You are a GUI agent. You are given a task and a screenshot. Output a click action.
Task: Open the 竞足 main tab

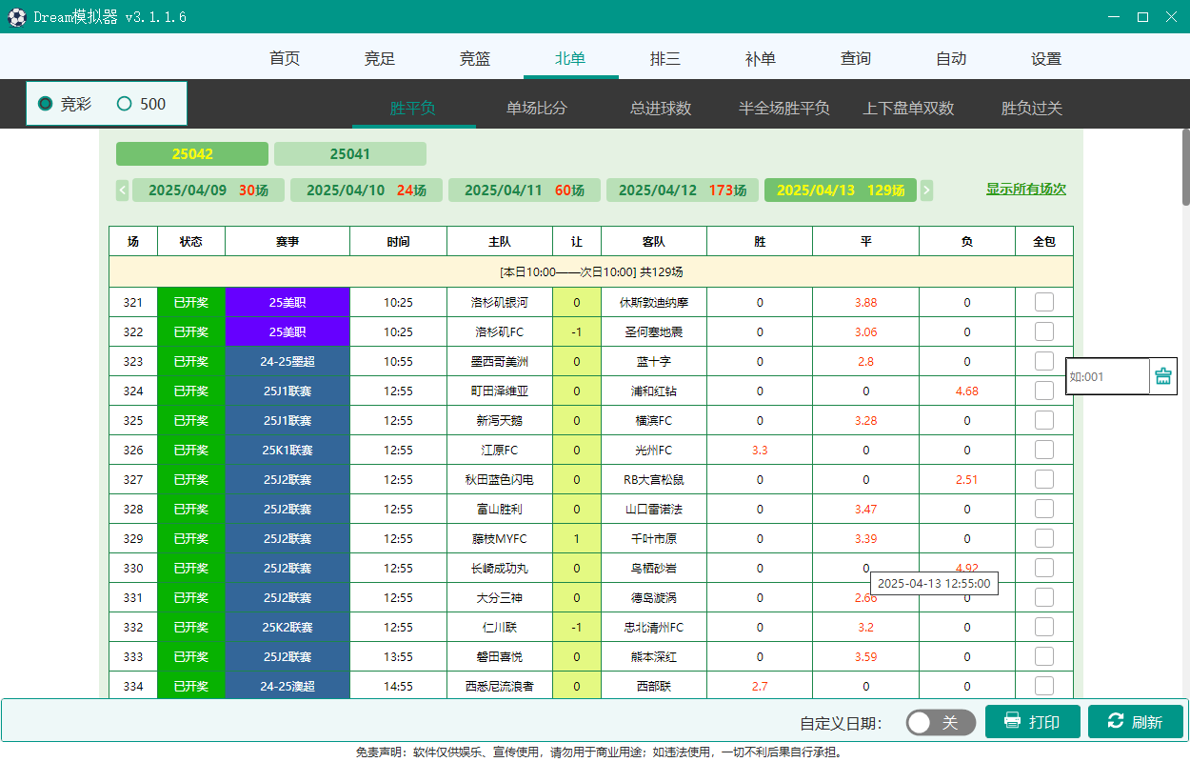click(380, 58)
